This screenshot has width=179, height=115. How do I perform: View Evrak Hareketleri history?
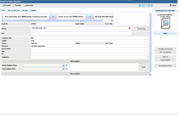165,66
